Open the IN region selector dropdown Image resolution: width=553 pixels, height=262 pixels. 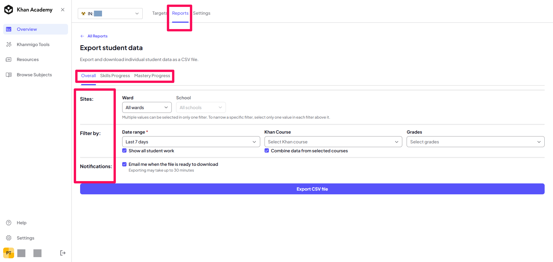(x=110, y=14)
